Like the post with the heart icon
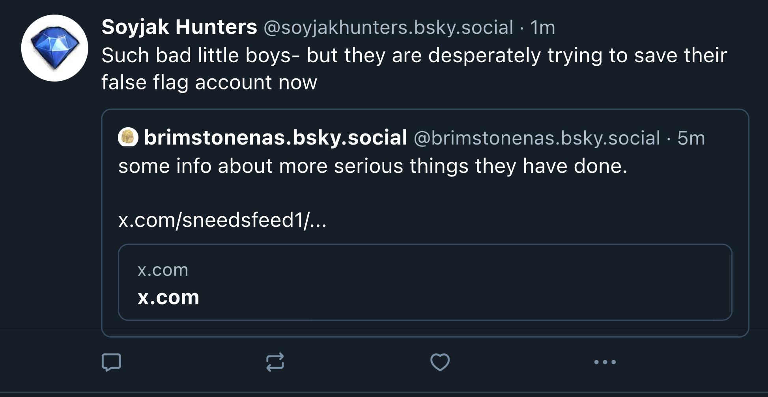Viewport: 768px width, 397px height. 440,362
